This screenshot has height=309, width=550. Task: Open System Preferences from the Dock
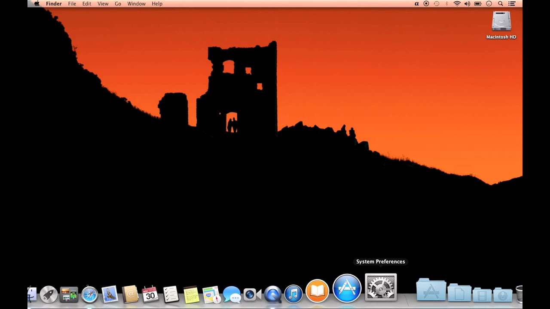[380, 288]
